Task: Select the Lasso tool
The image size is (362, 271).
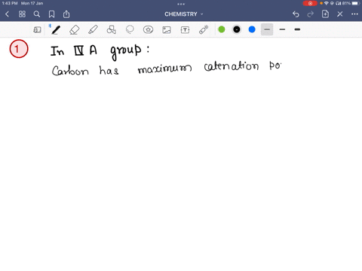Action: click(x=130, y=29)
